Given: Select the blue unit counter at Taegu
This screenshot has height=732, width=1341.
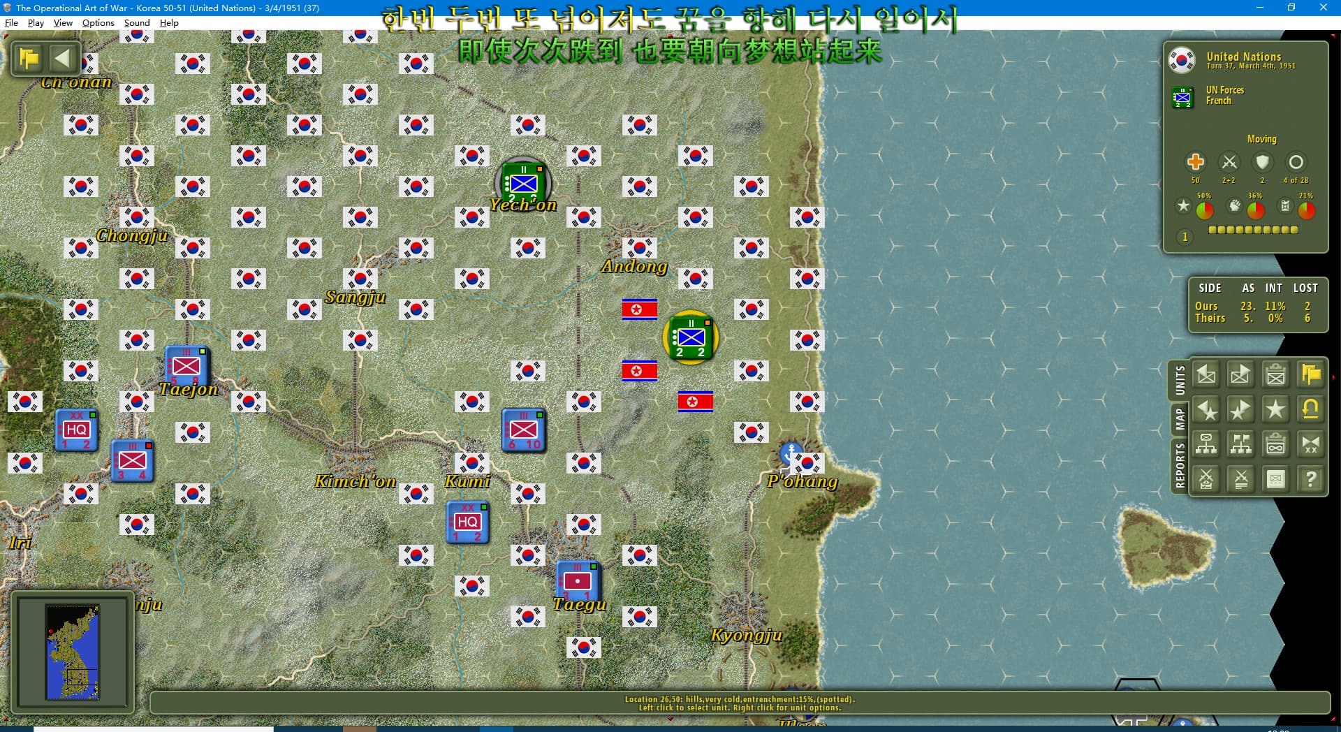Looking at the screenshot, I should coord(578,581).
